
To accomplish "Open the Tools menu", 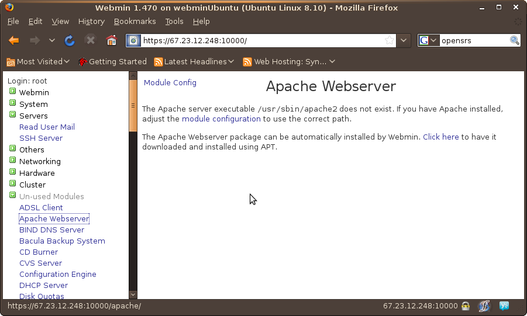I will [174, 22].
